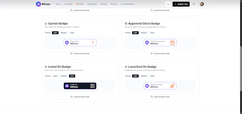Click 'Ask visitors to upvote your tool' text
The height and width of the screenshot is (114, 242).
pyautogui.click(x=62, y=27)
